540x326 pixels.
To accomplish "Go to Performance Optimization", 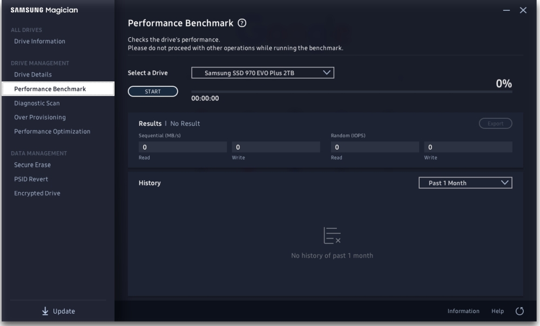I will (52, 132).
